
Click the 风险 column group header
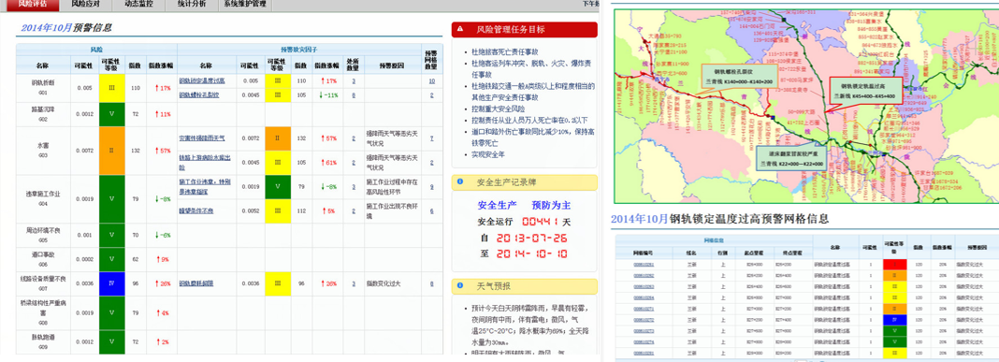point(96,49)
